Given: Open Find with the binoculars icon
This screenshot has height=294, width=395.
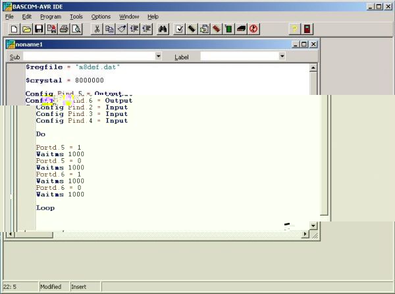Looking at the screenshot, I should click(x=163, y=29).
